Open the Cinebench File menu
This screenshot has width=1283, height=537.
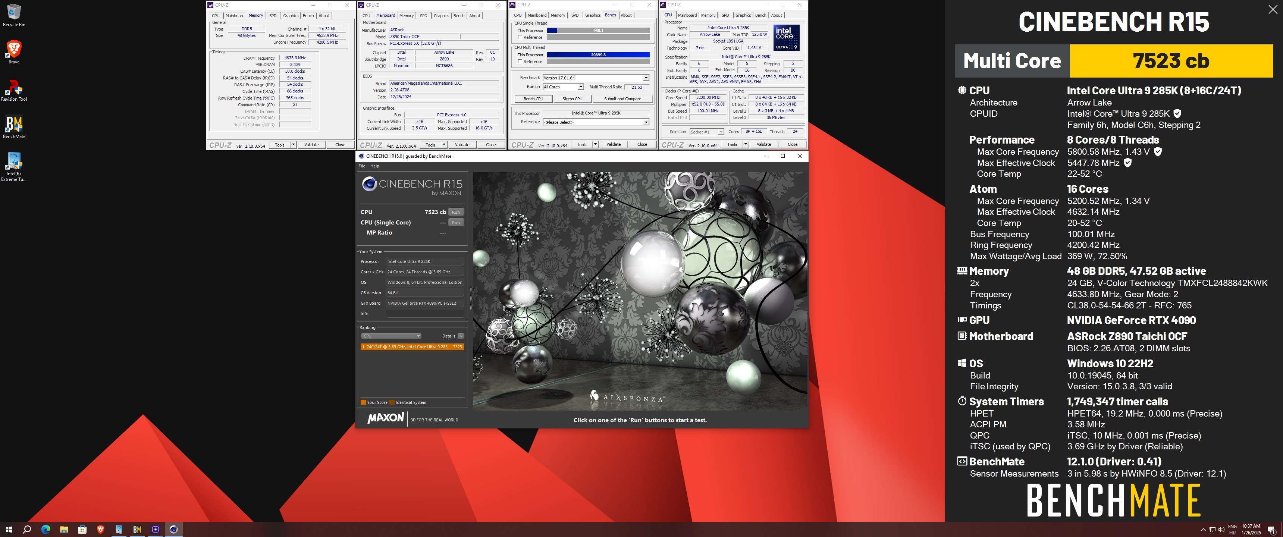[x=362, y=166]
